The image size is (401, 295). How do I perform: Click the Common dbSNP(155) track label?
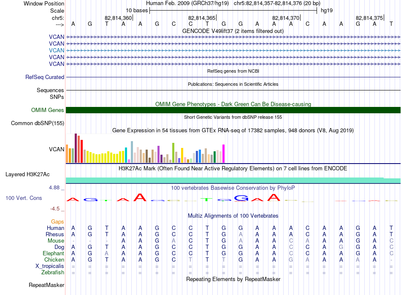point(38,123)
